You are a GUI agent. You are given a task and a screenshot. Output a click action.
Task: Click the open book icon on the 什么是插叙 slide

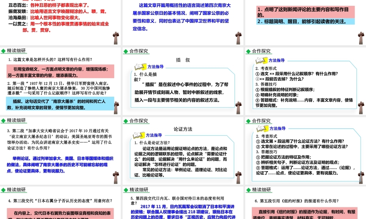point(141,67)
